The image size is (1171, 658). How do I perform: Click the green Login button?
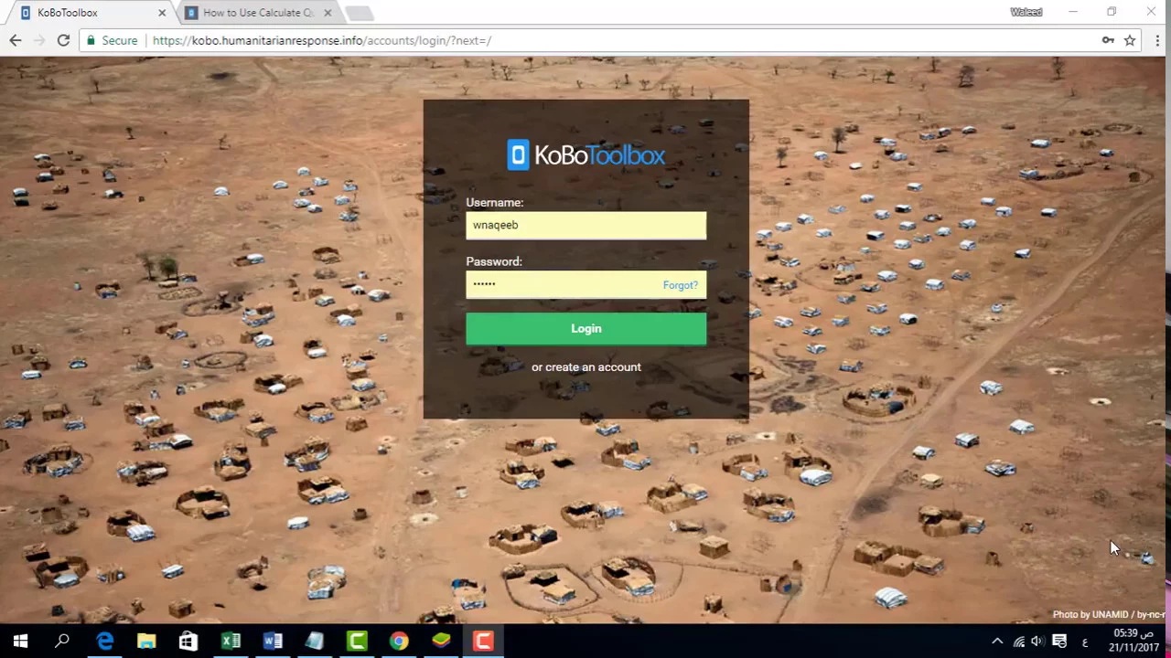585,329
